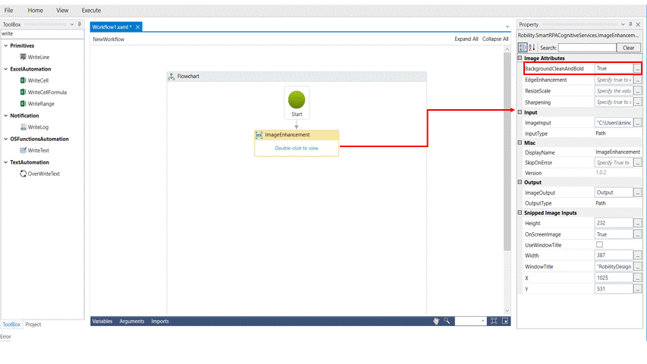Image resolution: width=647 pixels, height=364 pixels.
Task: Choose the OverWriteText activity icon
Action: 24,174
